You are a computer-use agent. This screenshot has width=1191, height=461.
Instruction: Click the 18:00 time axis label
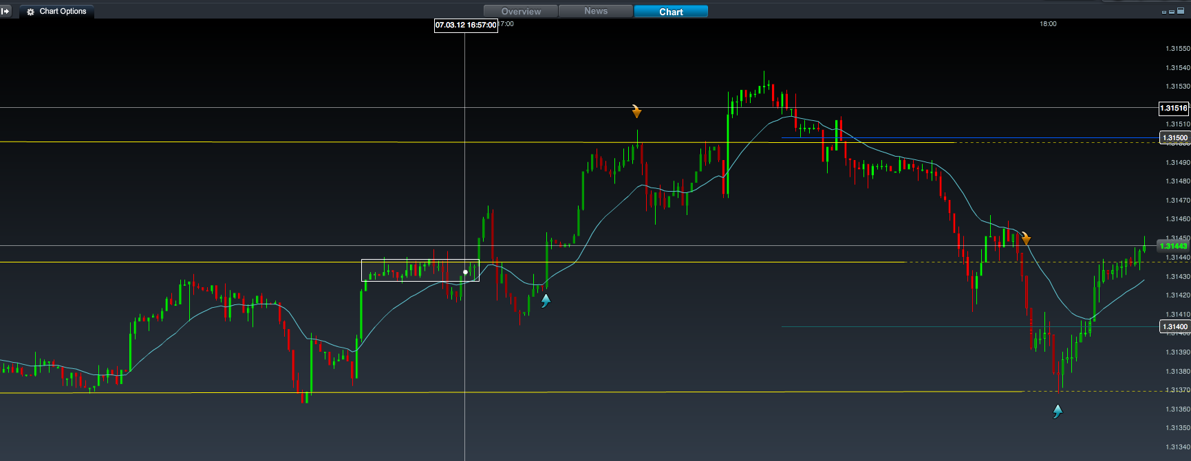pos(1048,24)
